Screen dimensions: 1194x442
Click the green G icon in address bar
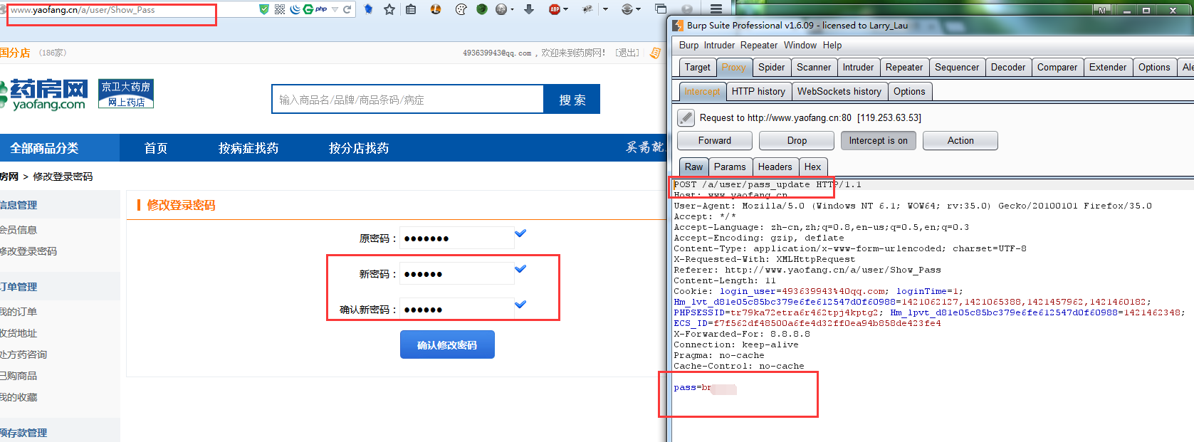coord(308,9)
